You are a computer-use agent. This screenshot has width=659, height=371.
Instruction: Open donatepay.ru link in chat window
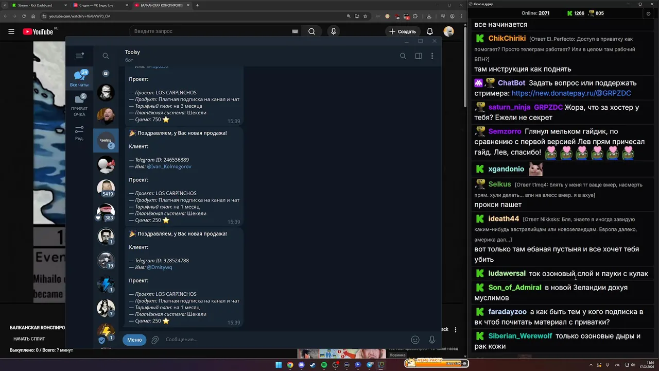(x=571, y=93)
